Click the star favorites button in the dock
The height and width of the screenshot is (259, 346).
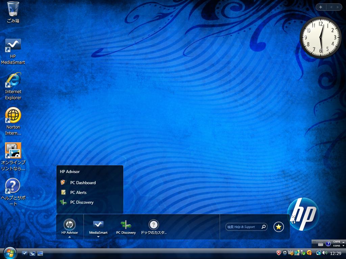point(278,227)
